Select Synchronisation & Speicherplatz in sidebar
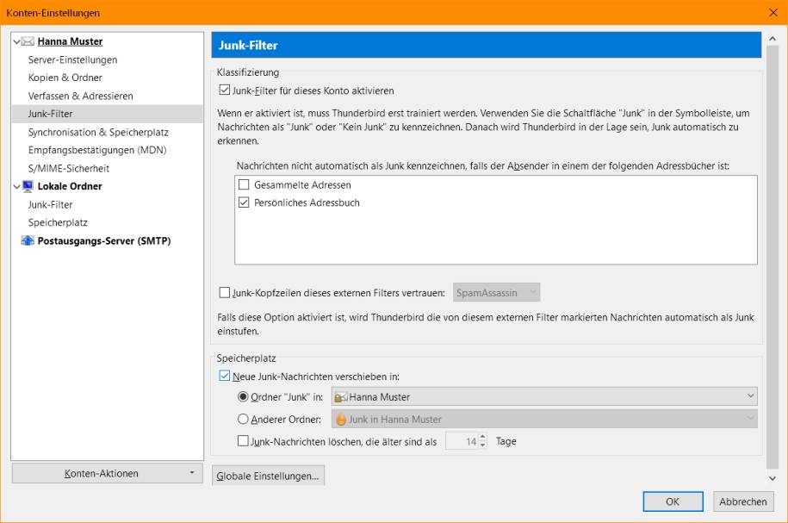The width and height of the screenshot is (788, 523). coord(98,132)
